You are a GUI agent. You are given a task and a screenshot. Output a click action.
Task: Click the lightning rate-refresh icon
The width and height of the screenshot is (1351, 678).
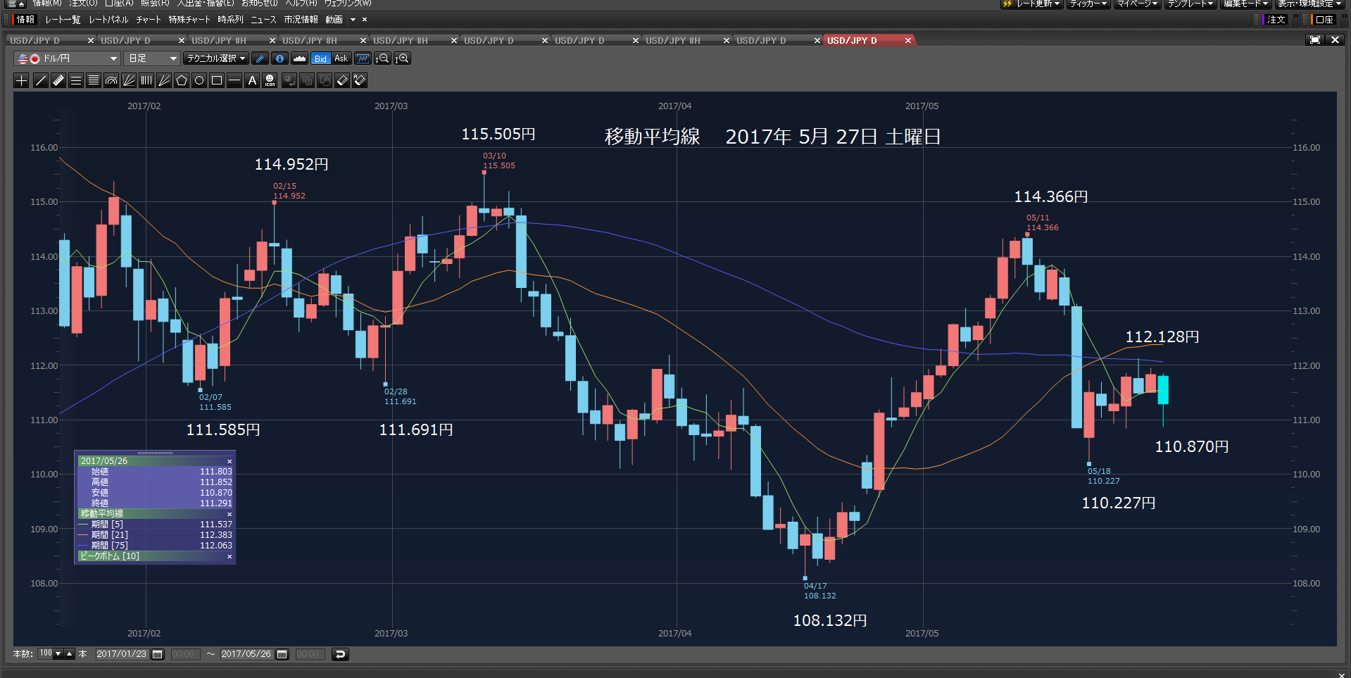coord(1007,4)
